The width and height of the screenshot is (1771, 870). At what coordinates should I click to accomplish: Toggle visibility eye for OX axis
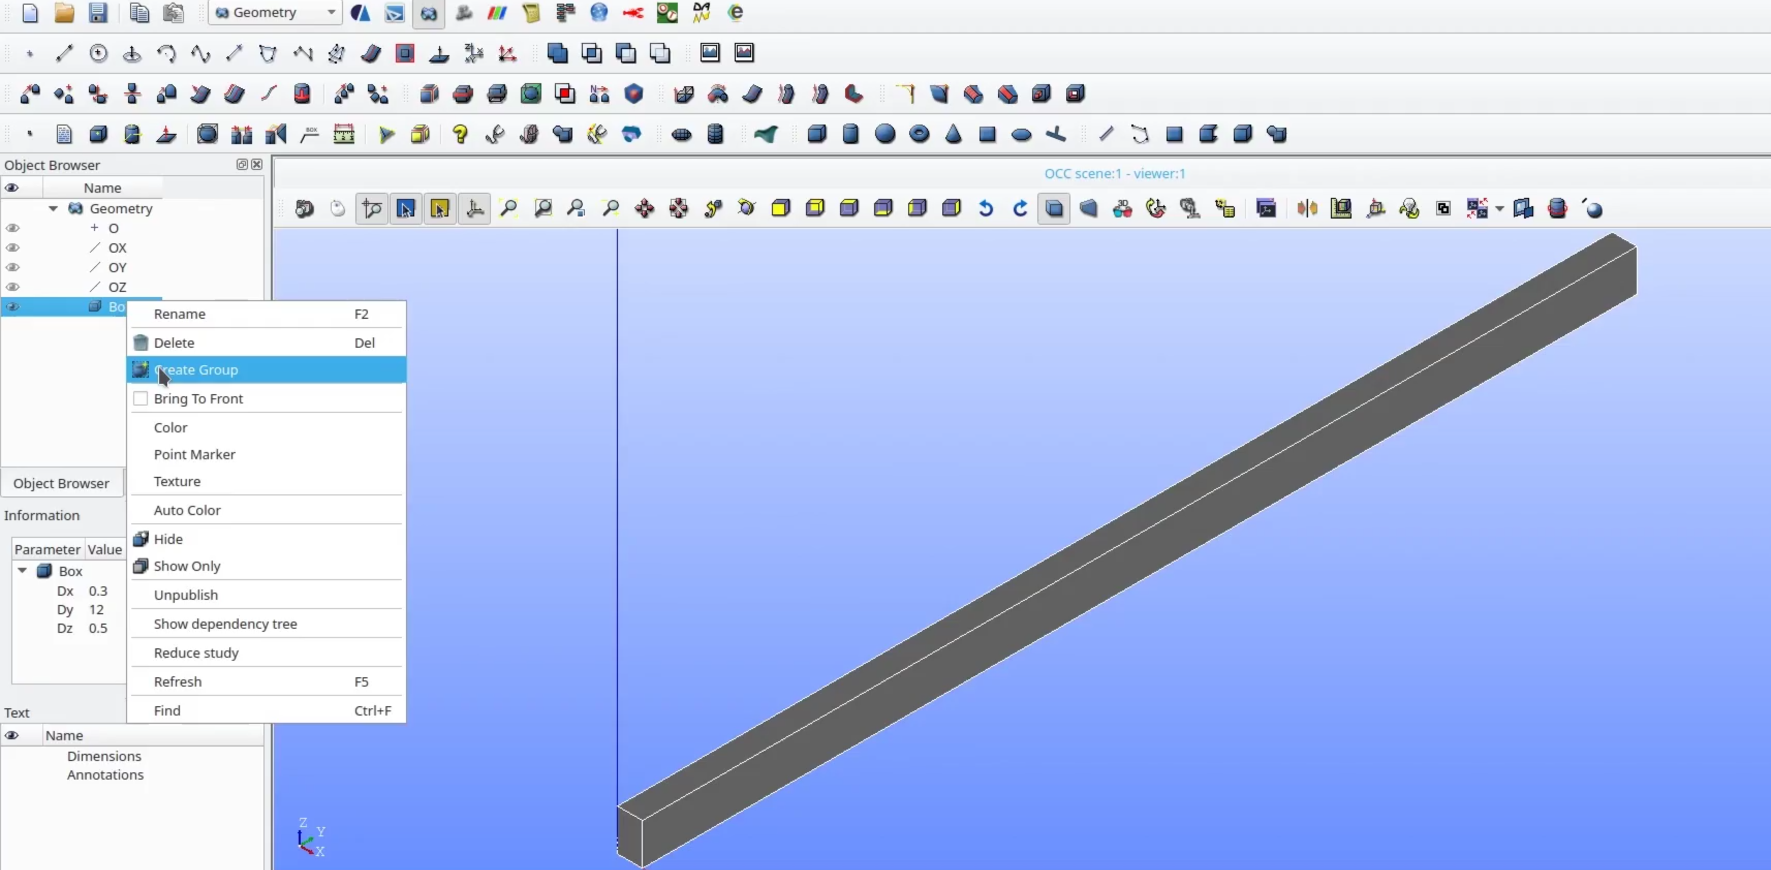click(12, 247)
